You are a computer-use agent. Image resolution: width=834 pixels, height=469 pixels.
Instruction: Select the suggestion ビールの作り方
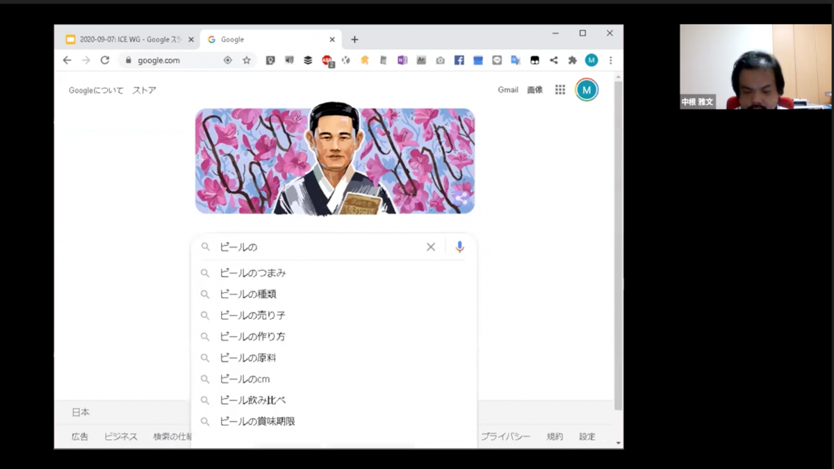point(334,336)
